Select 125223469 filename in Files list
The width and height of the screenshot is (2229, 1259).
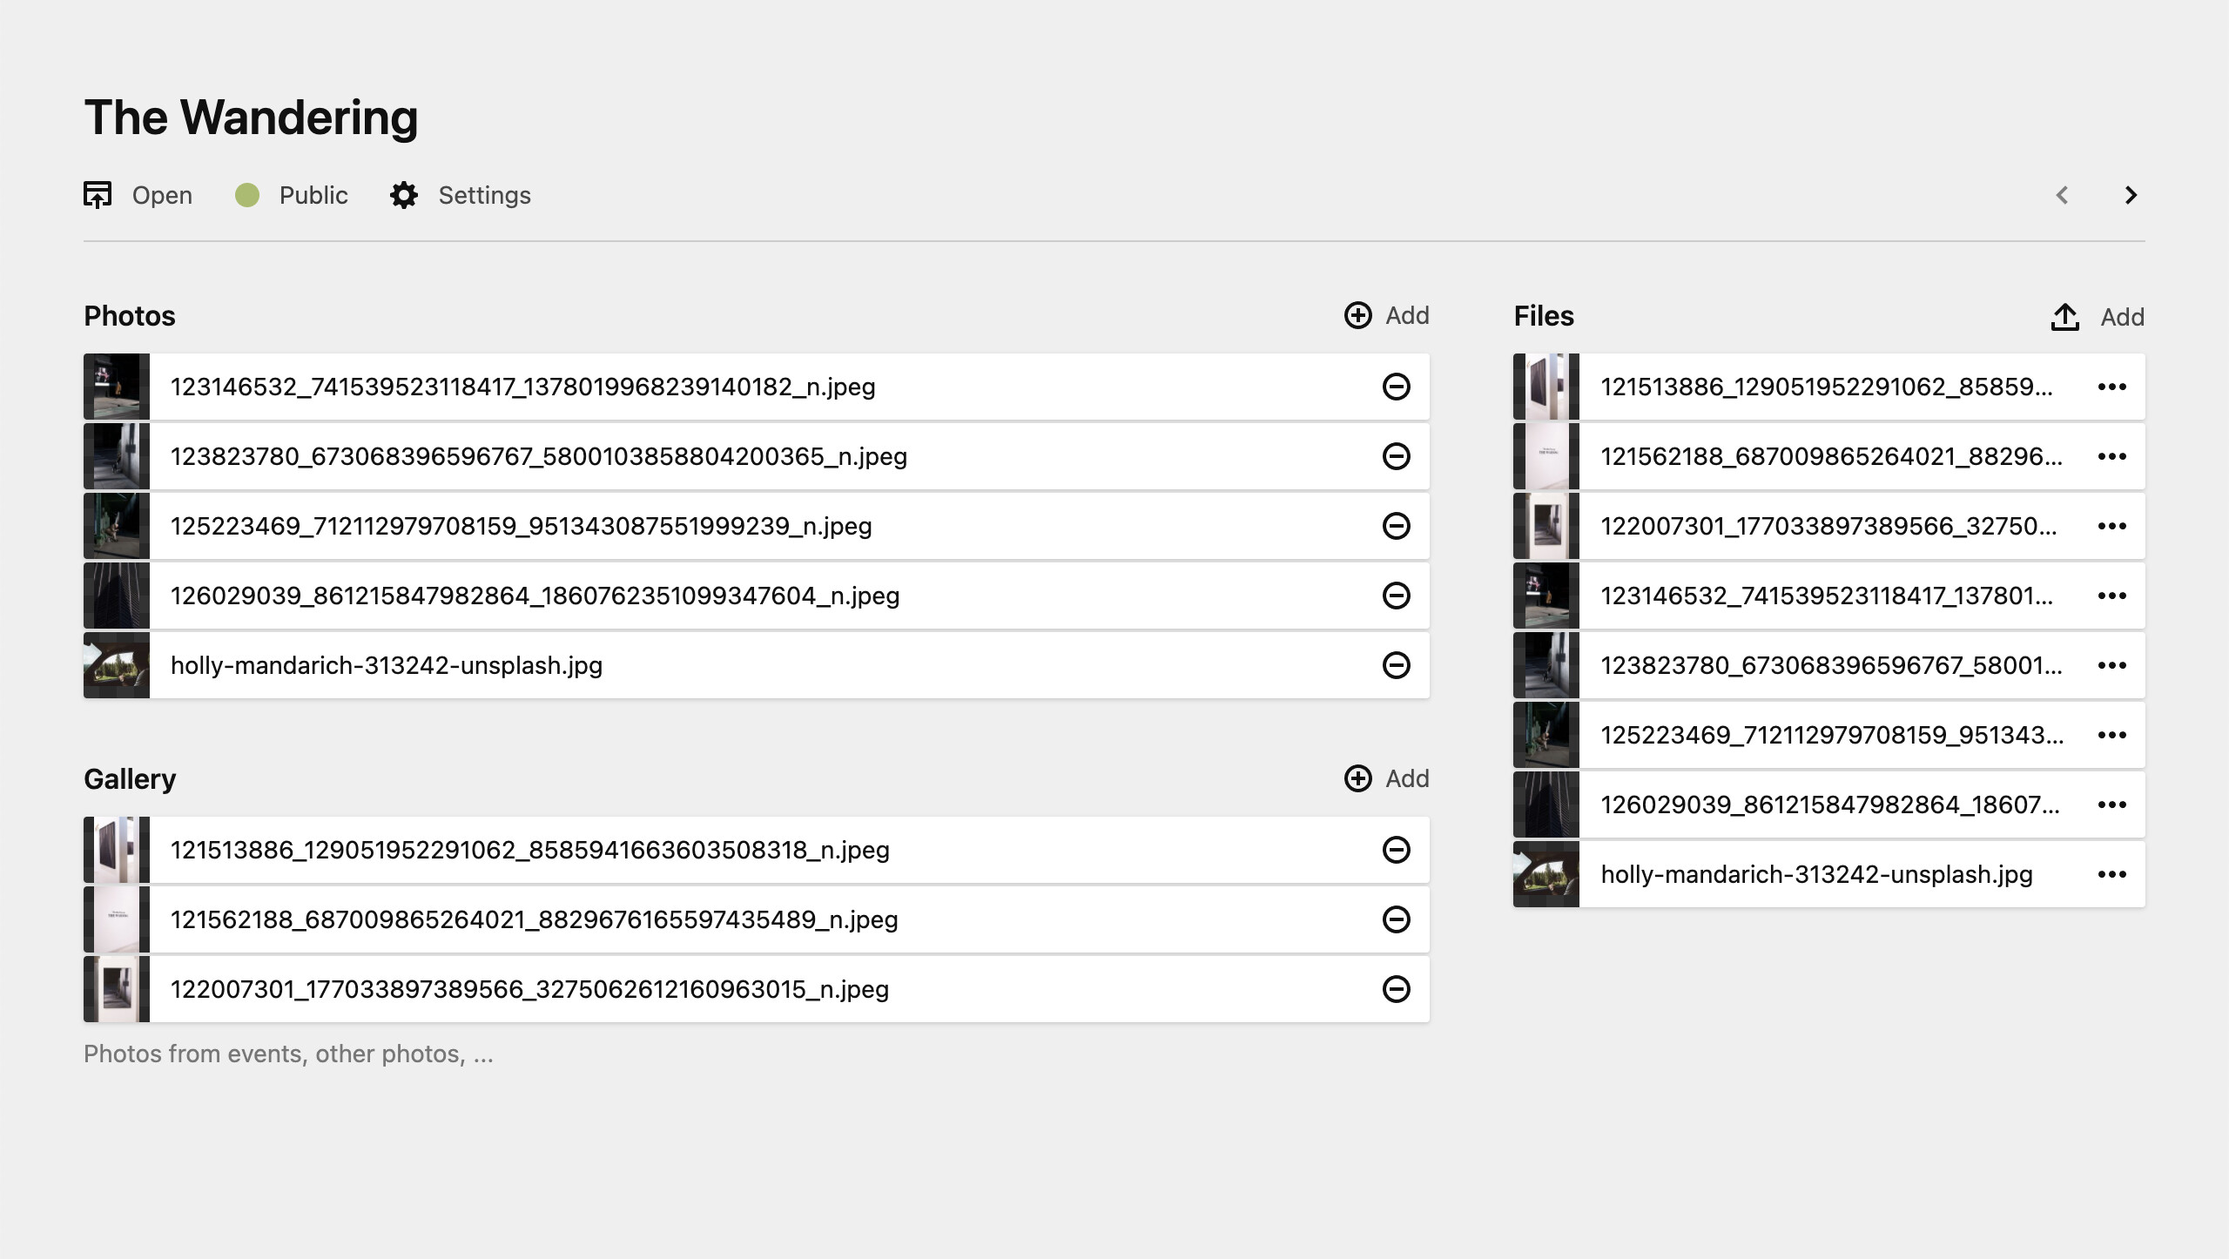pyautogui.click(x=1832, y=735)
